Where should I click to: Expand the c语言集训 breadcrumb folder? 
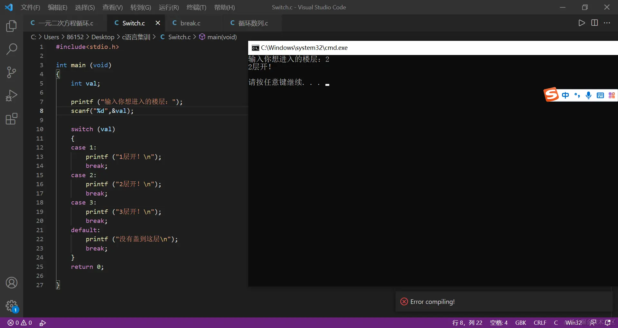pyautogui.click(x=136, y=37)
